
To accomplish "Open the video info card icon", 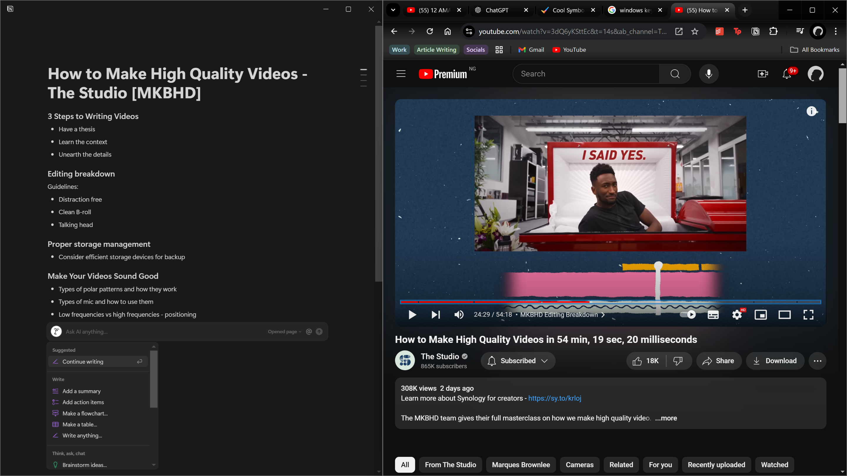I will pos(811,111).
